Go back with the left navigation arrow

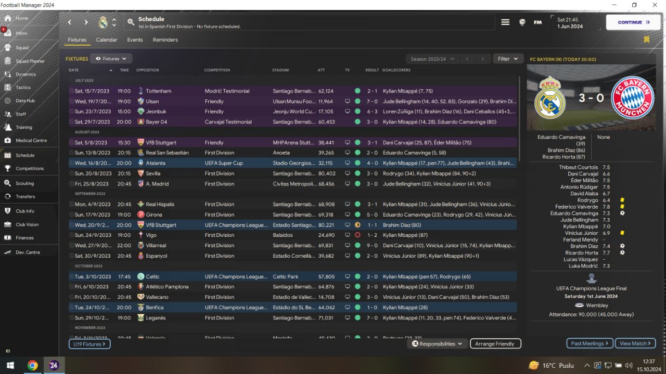(x=70, y=22)
